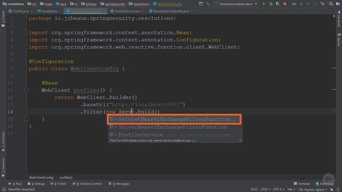Start debugging with the green bug icon

coord(271,4)
